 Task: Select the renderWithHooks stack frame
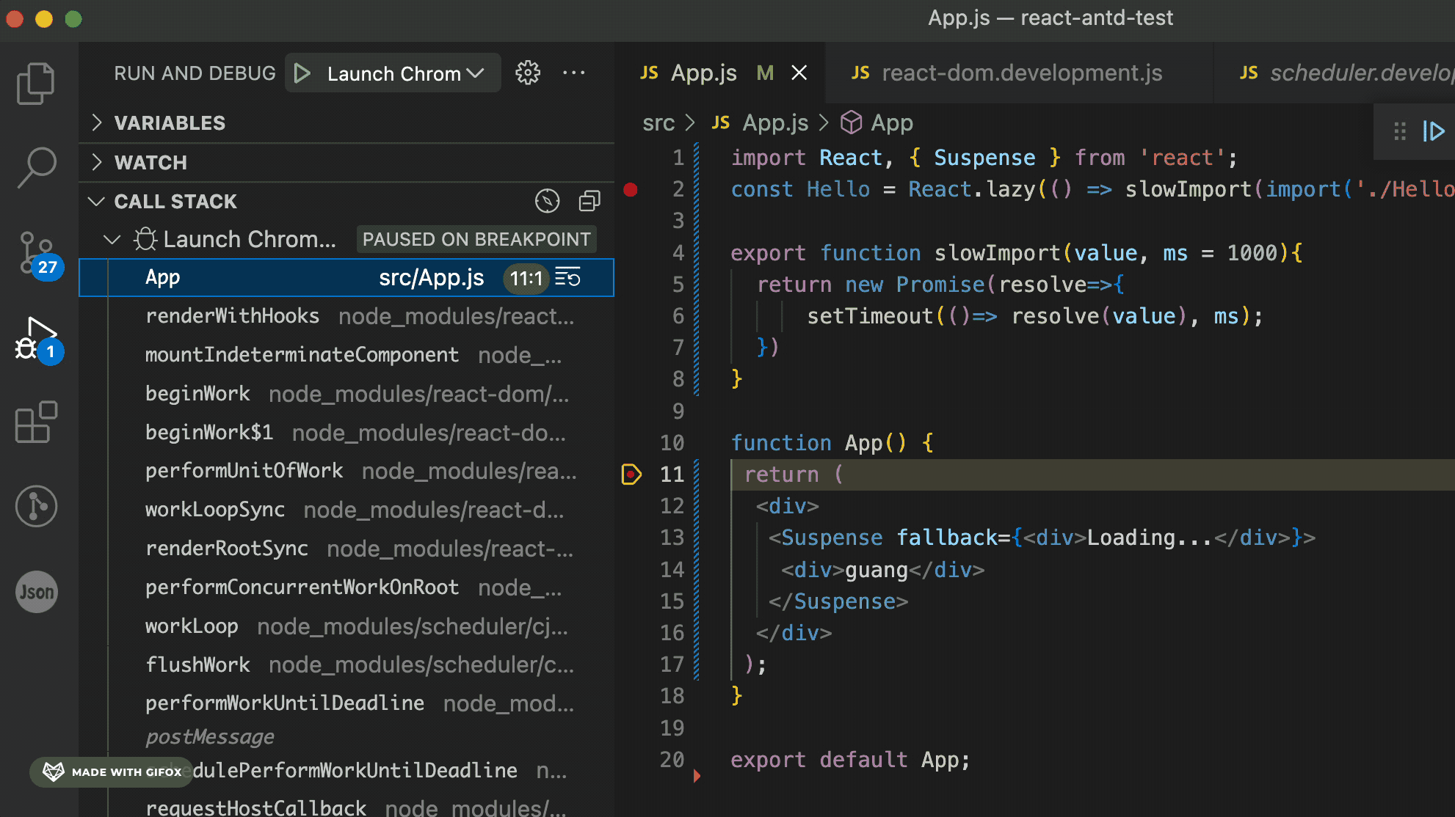232,316
